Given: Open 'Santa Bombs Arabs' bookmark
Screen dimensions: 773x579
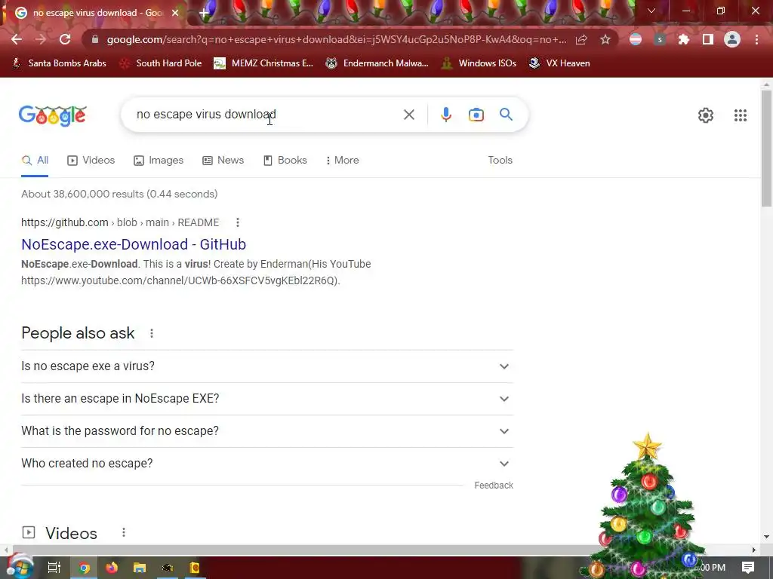Looking at the screenshot, I should (x=59, y=63).
